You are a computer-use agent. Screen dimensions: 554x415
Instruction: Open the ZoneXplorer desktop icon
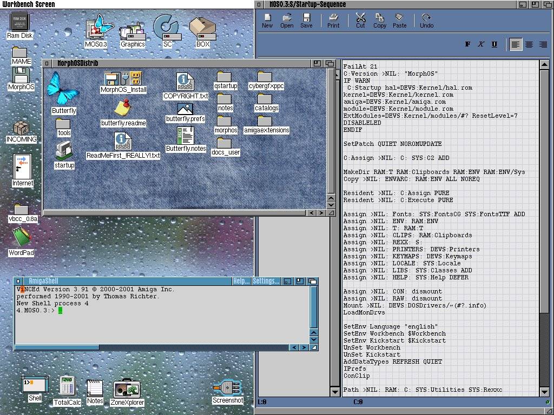127,391
